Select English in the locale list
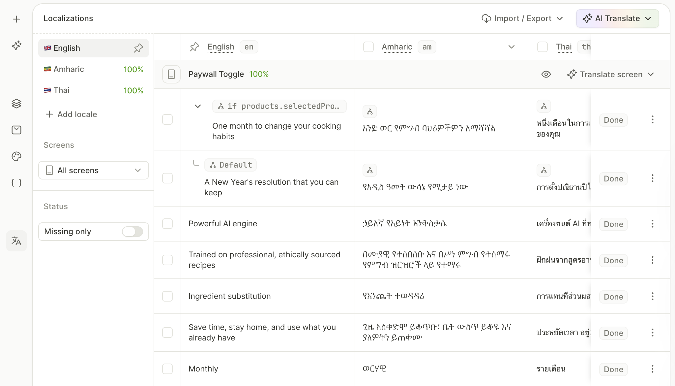 94,48
